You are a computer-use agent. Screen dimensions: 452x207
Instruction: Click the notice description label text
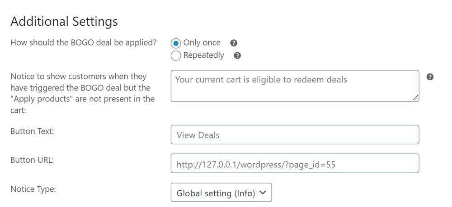tap(82, 93)
